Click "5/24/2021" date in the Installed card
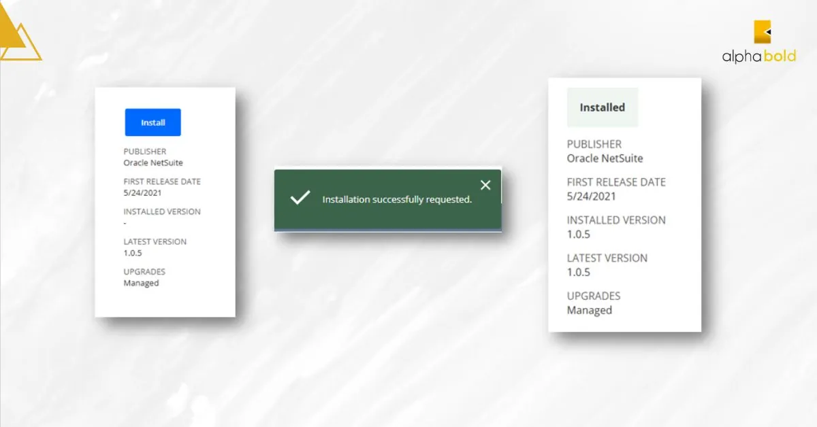 (x=592, y=197)
